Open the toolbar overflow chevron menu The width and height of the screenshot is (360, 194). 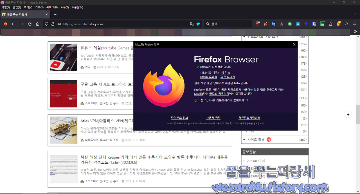pyautogui.click(x=346, y=24)
